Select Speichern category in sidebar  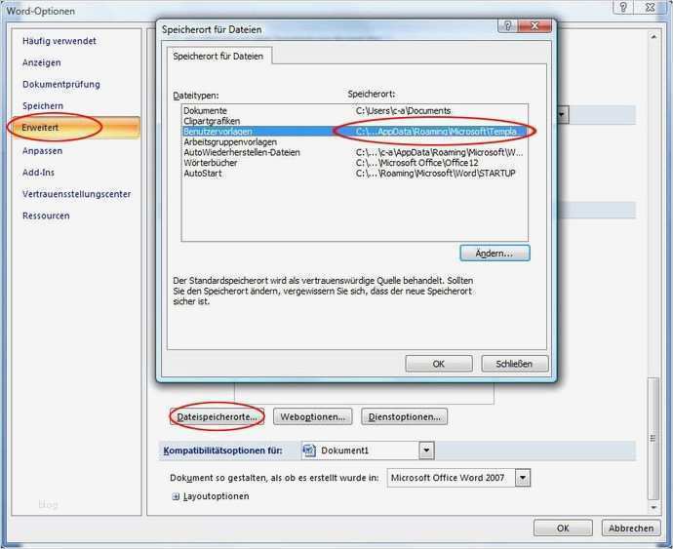click(43, 105)
